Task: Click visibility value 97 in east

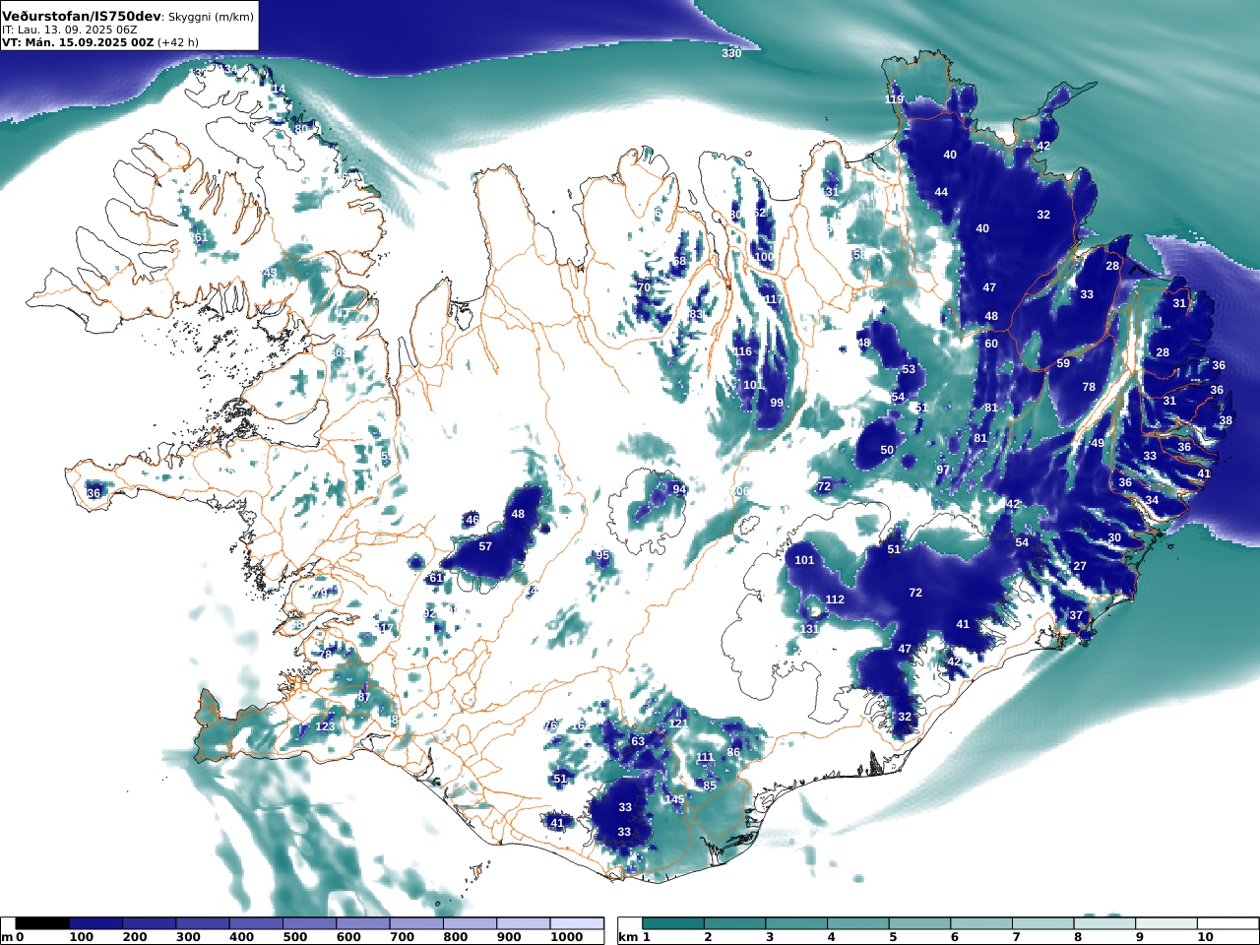Action: click(x=943, y=470)
